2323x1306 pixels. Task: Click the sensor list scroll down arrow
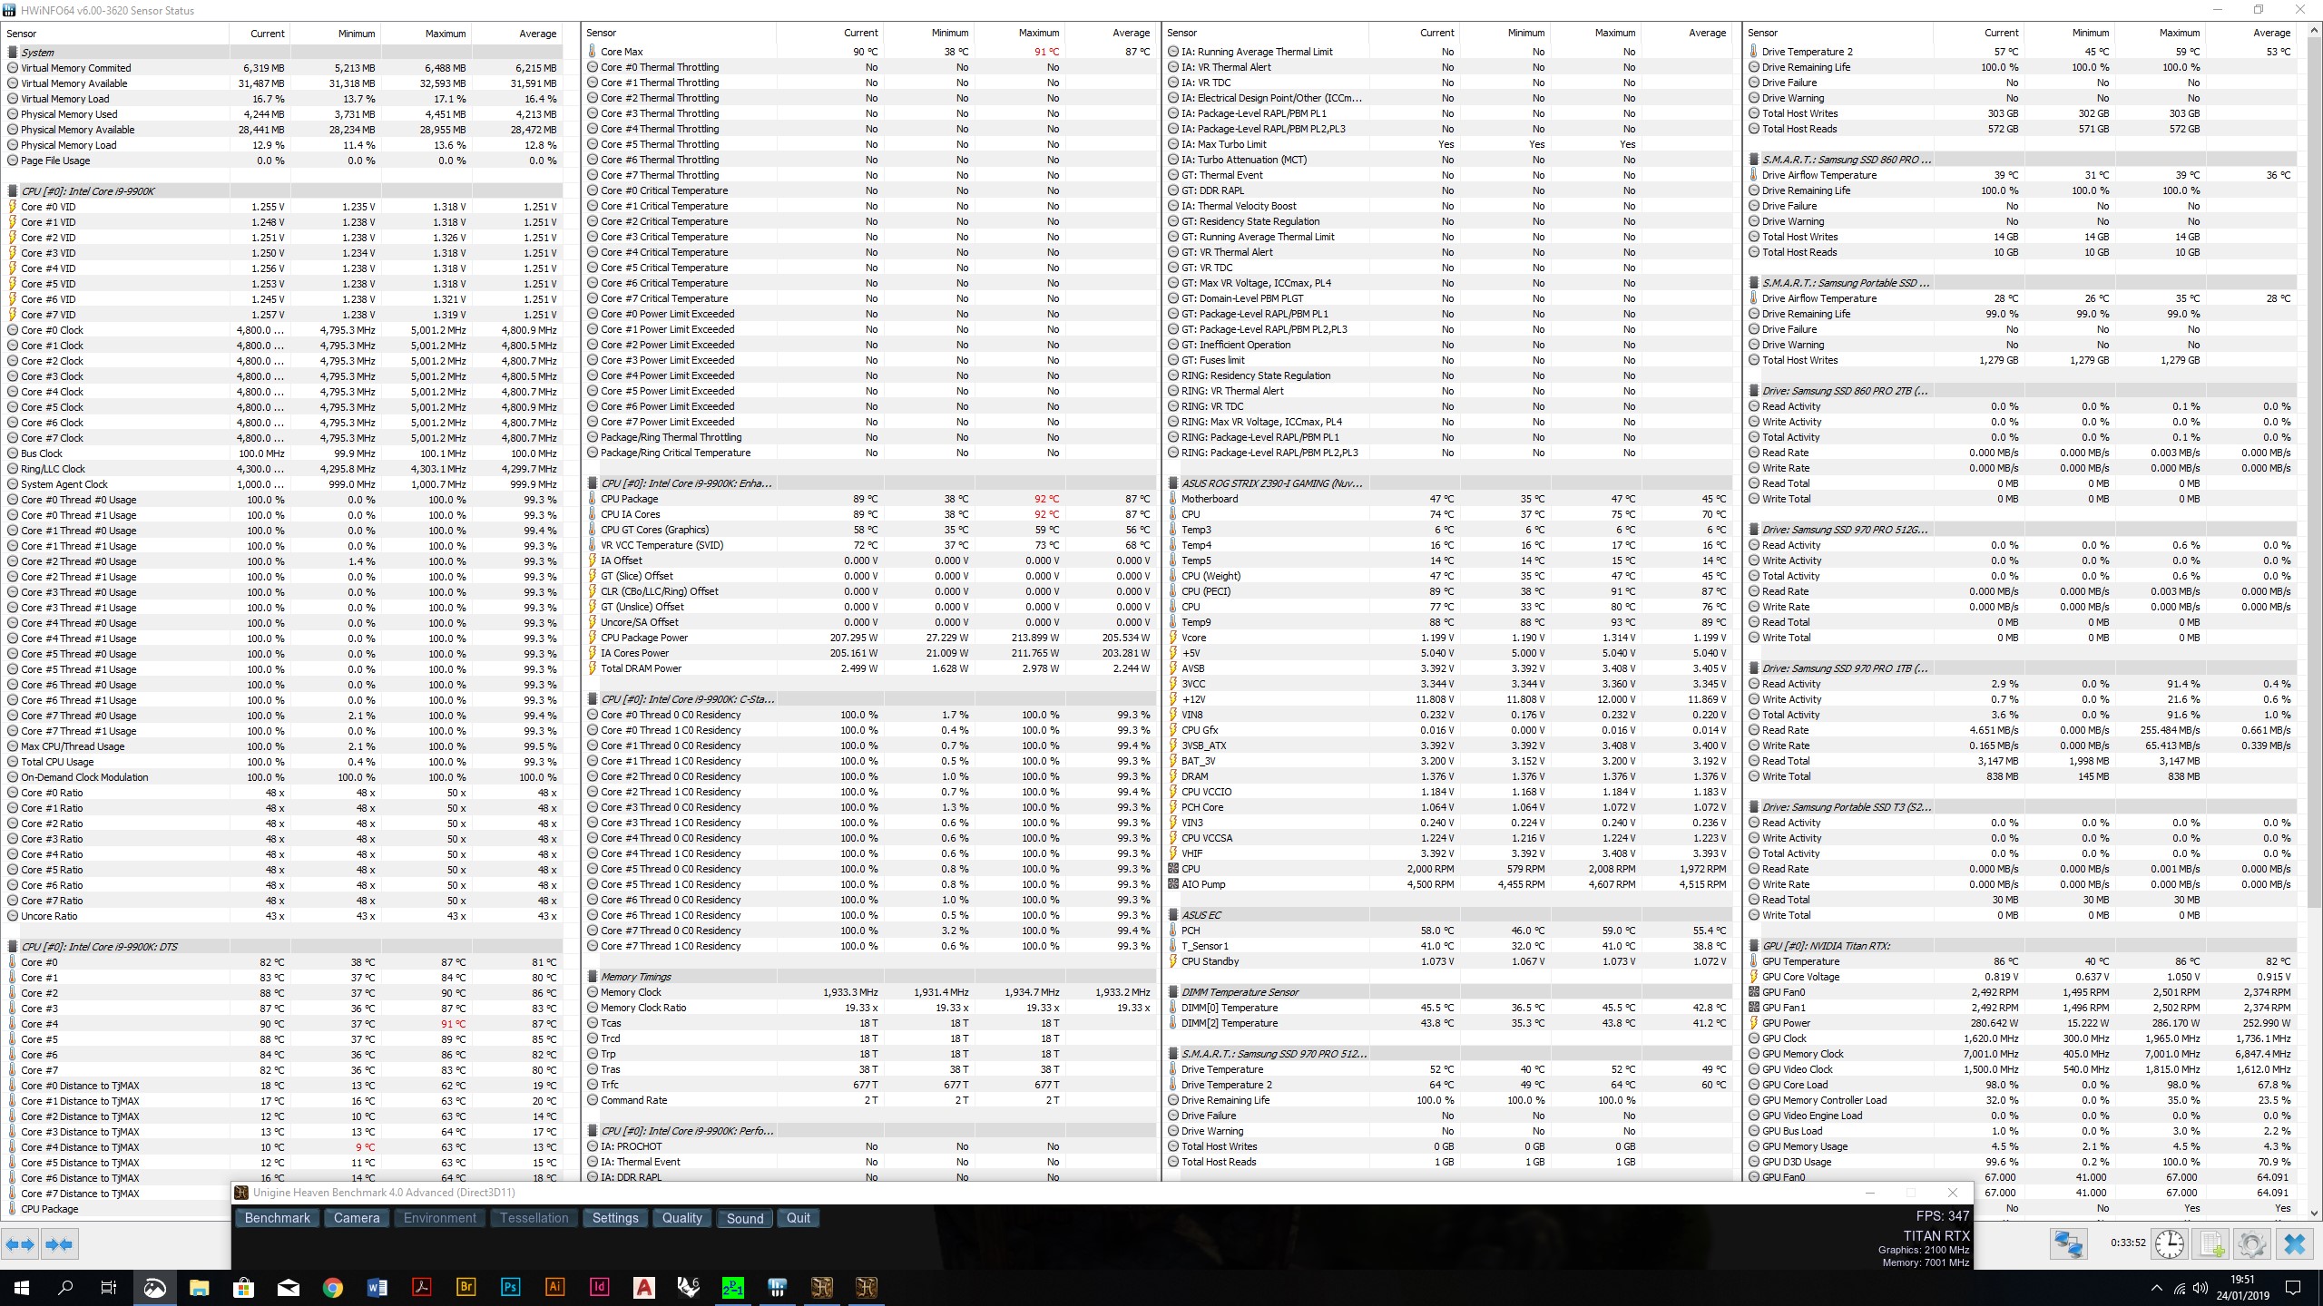pos(2313,1213)
